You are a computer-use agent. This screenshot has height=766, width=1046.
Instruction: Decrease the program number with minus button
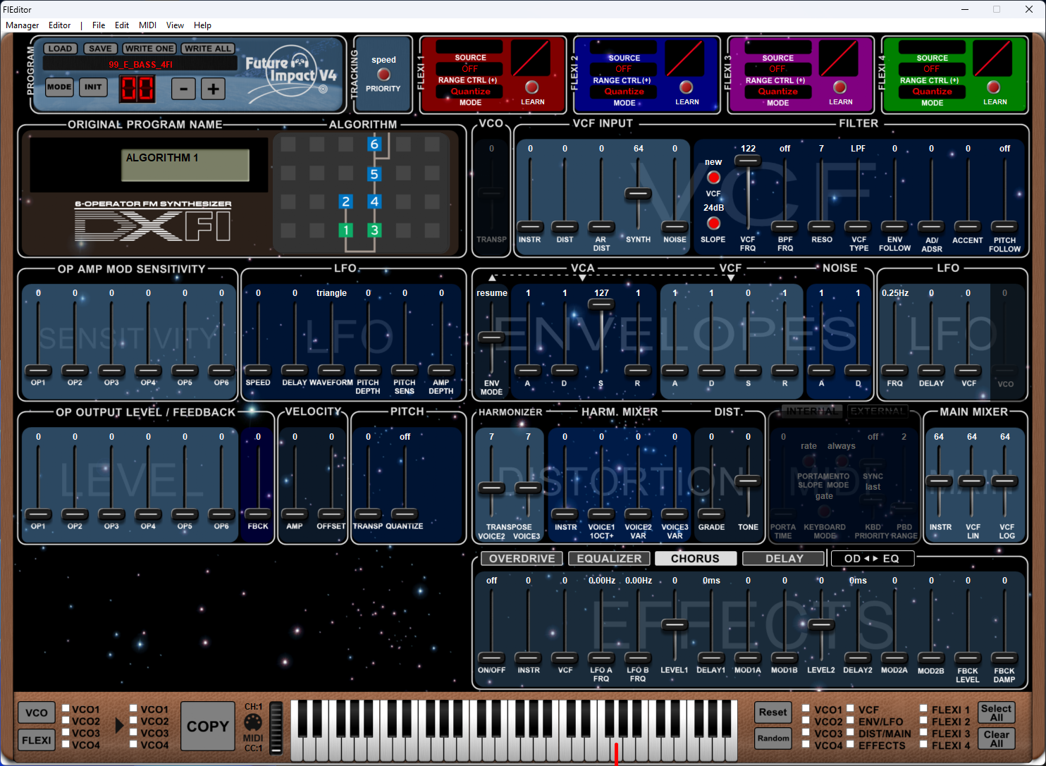click(184, 89)
